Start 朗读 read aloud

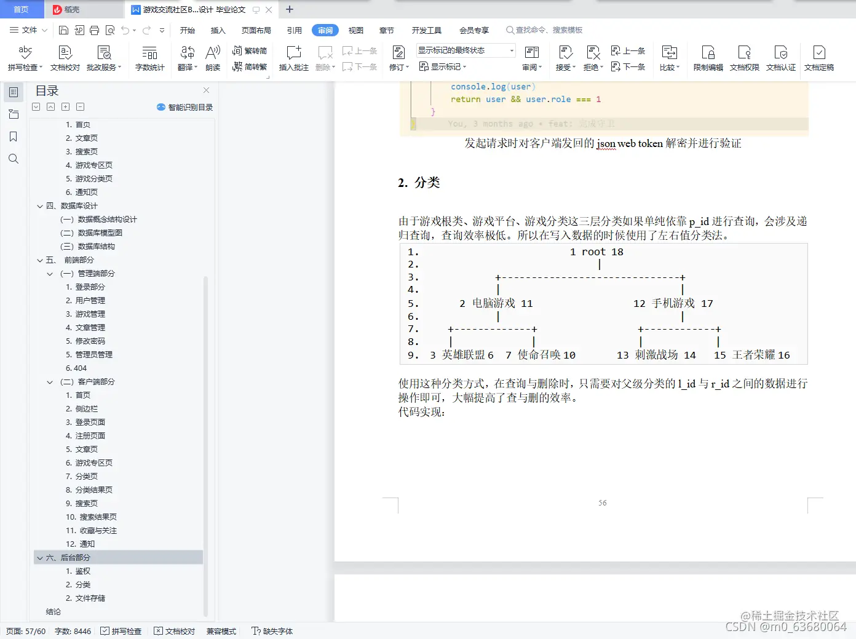(x=213, y=58)
